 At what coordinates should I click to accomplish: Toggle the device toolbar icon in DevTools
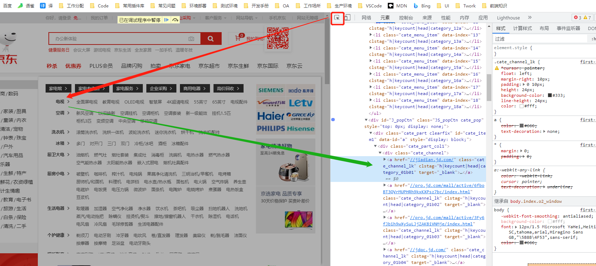(x=347, y=18)
